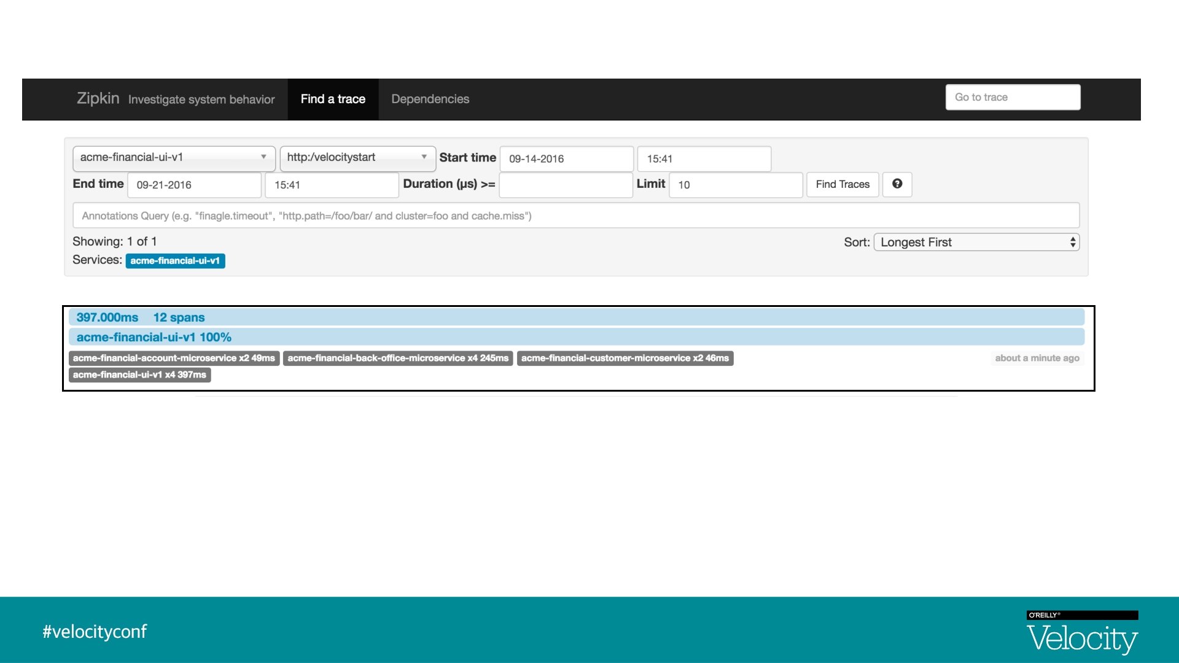Focus the Duration minimum input field
The image size is (1179, 663).
click(x=566, y=185)
